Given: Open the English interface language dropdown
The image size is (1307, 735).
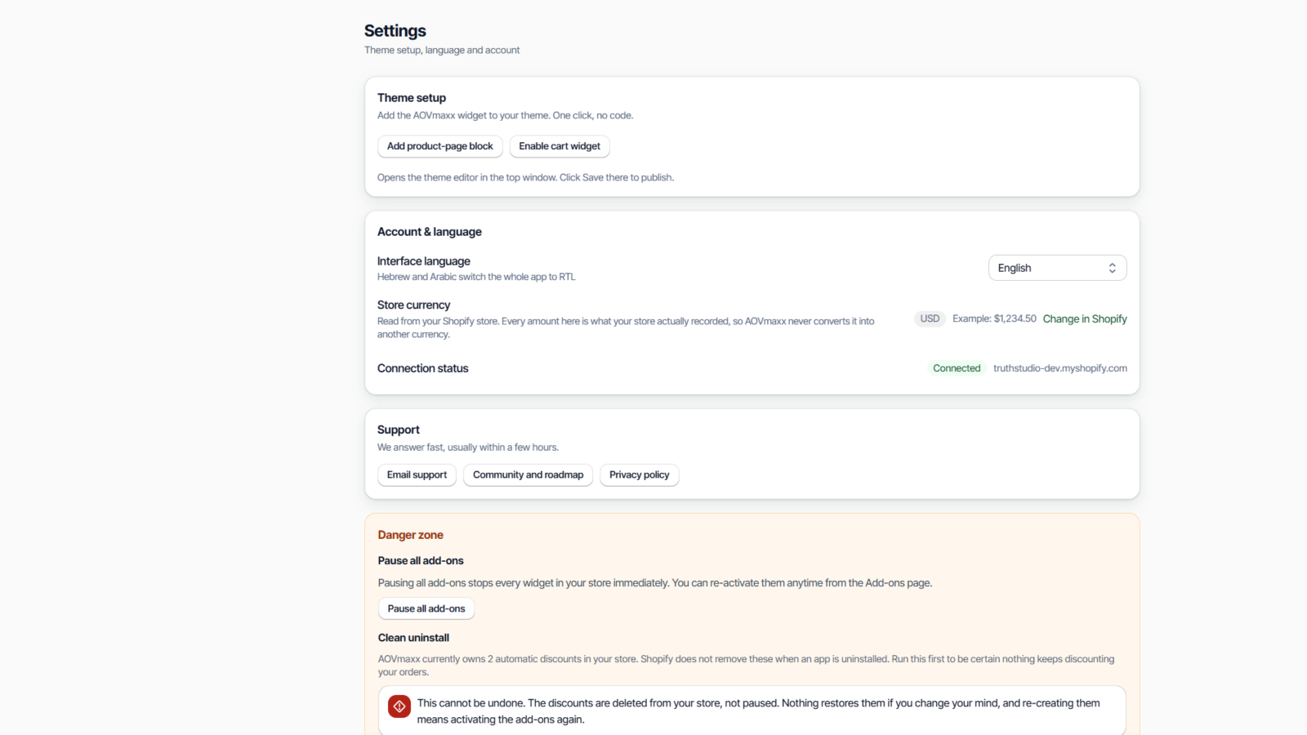Looking at the screenshot, I should [1057, 268].
